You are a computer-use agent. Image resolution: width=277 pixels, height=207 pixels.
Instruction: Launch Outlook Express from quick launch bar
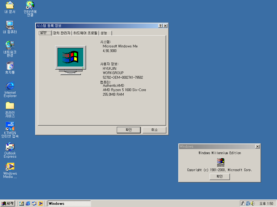[x=34, y=203]
